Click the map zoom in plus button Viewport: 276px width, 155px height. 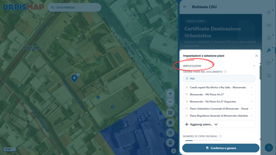click(x=170, y=94)
